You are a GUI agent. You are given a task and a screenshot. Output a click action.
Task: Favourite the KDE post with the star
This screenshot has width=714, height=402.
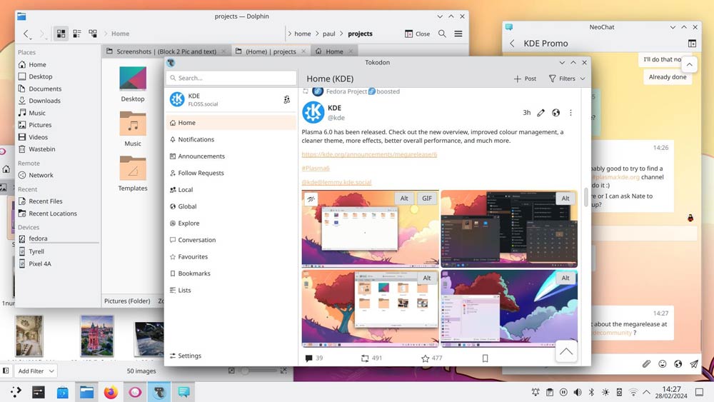(426, 358)
